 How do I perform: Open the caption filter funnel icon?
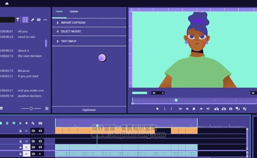coord(18,20)
